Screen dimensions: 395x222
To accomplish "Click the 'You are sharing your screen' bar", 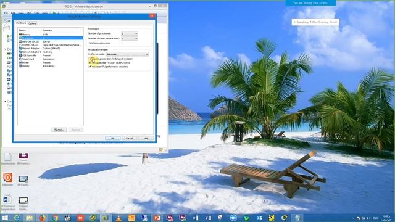I will pyautogui.click(x=310, y=3).
